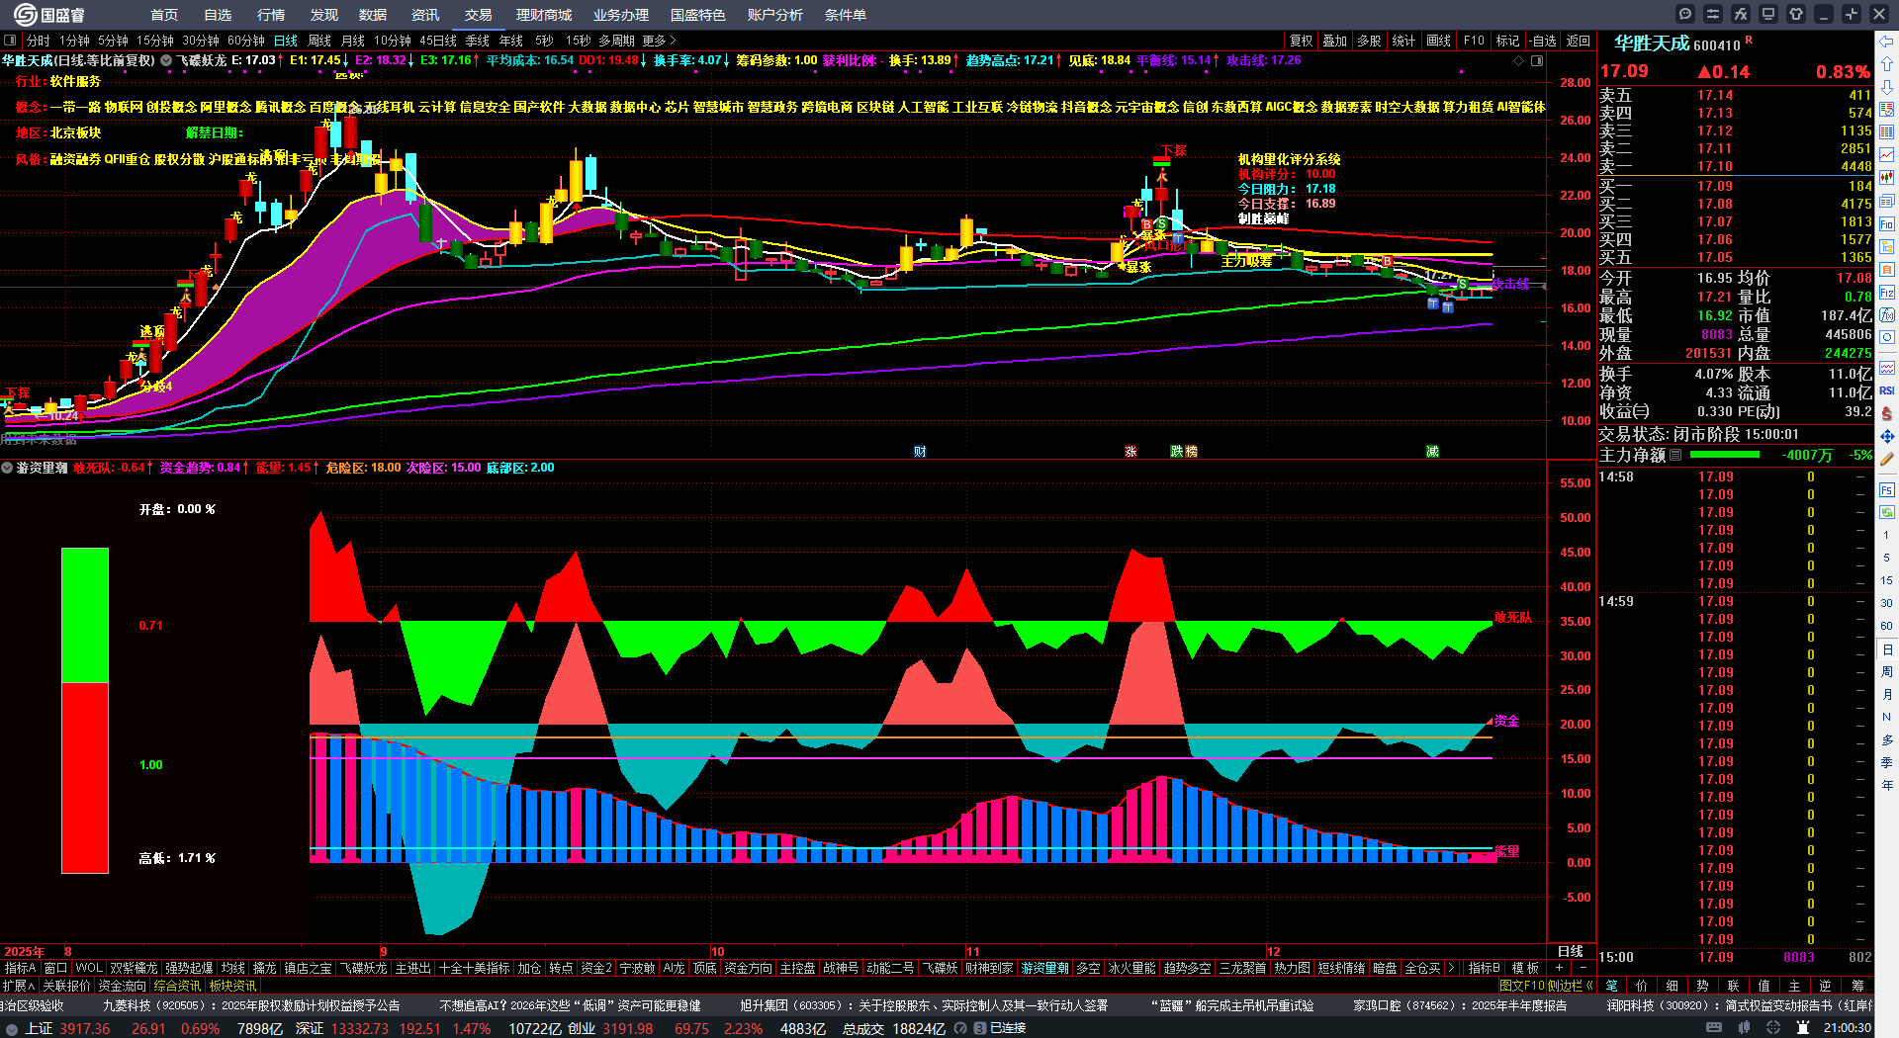Open the formula fx icon in title bar

click(1741, 14)
